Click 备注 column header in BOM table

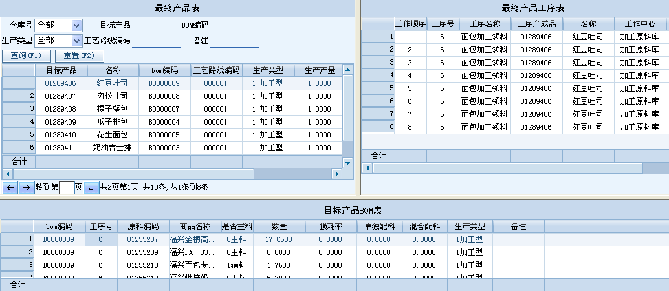[518, 226]
